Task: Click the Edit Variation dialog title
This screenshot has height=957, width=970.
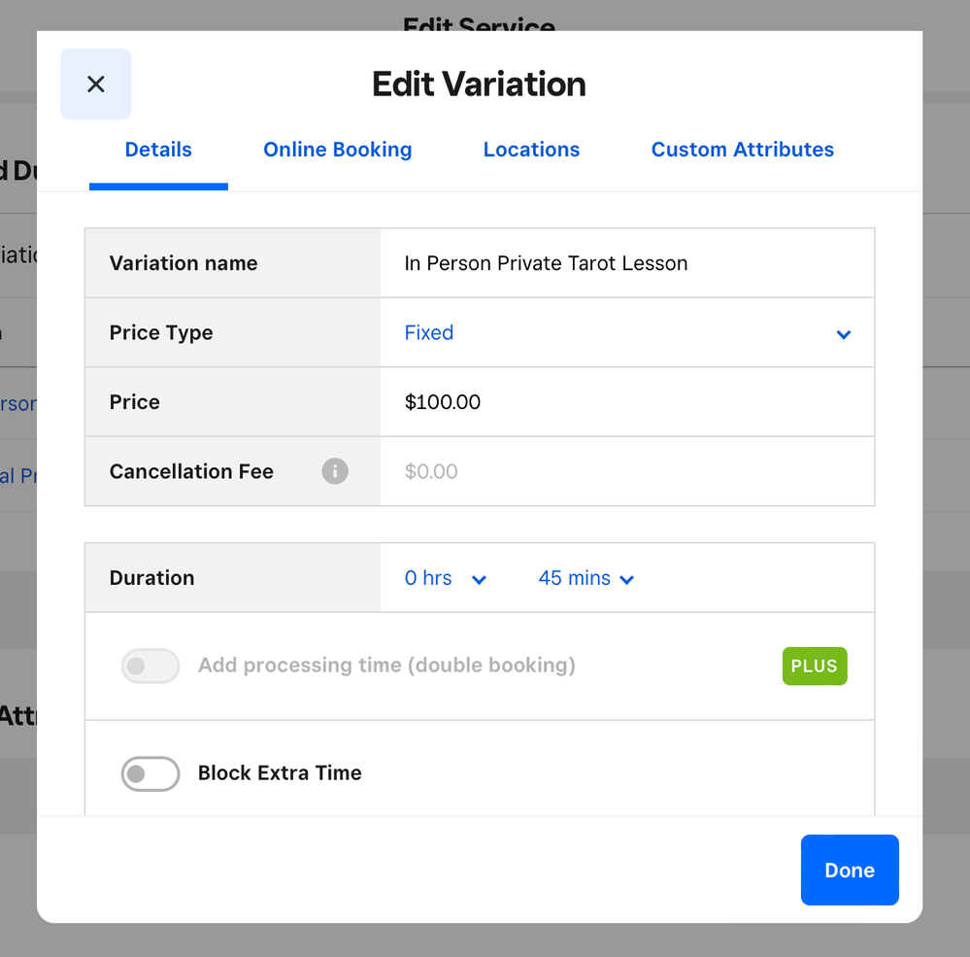Action: click(x=479, y=85)
